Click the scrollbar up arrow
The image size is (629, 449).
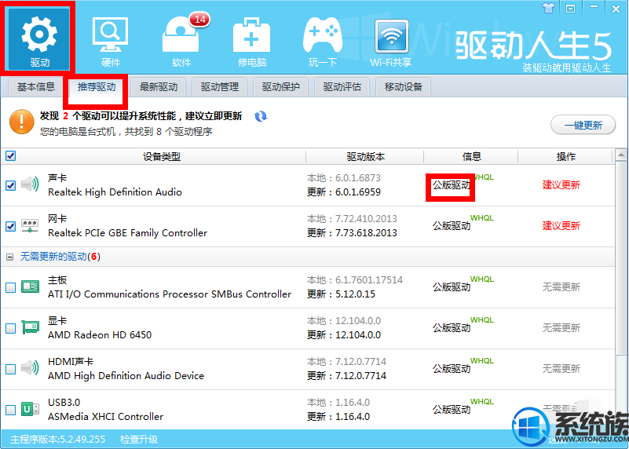pos(621,155)
